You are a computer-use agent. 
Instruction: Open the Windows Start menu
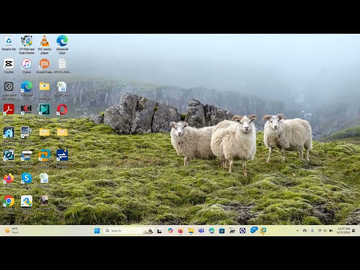pos(97,231)
